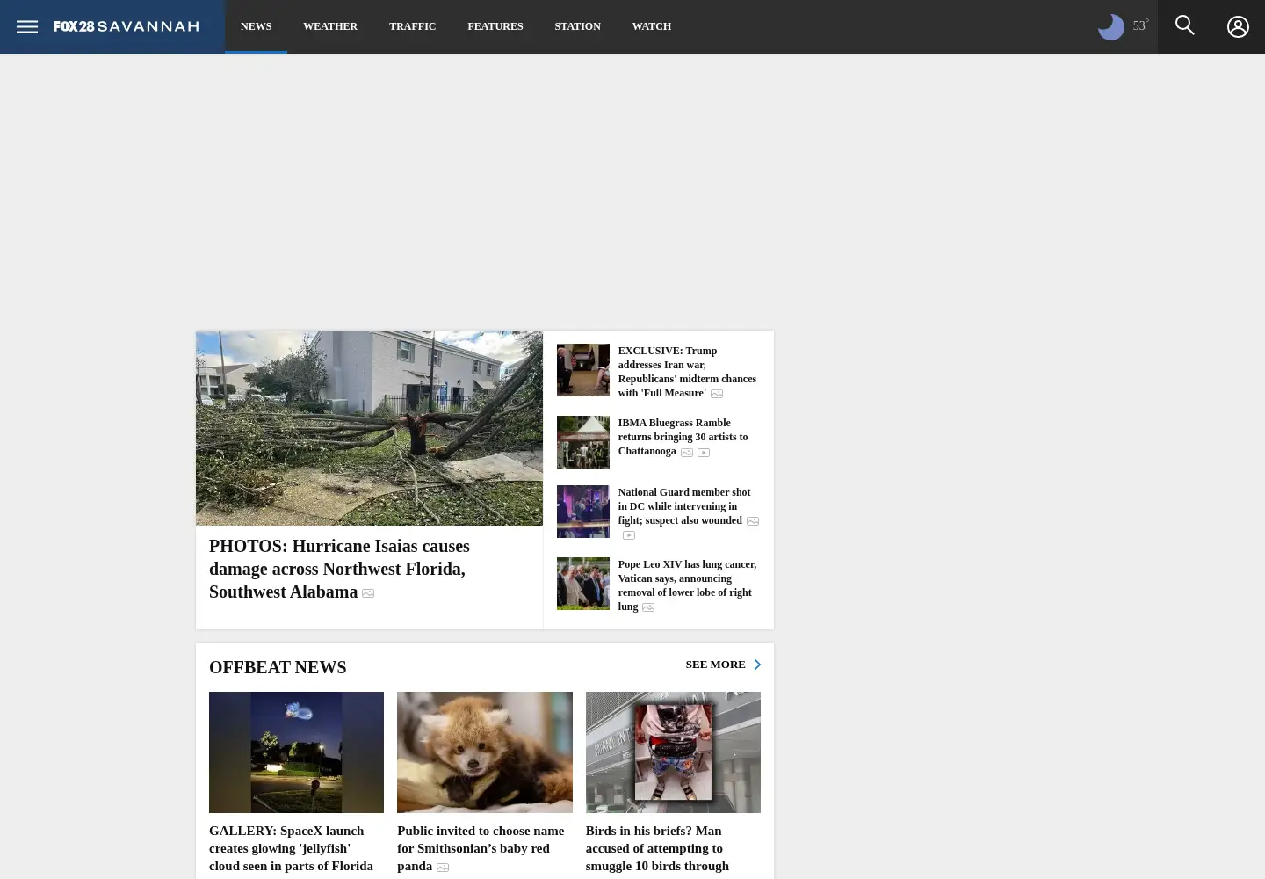
Task: Read Smithsonian baby red panda story
Action: [481, 848]
